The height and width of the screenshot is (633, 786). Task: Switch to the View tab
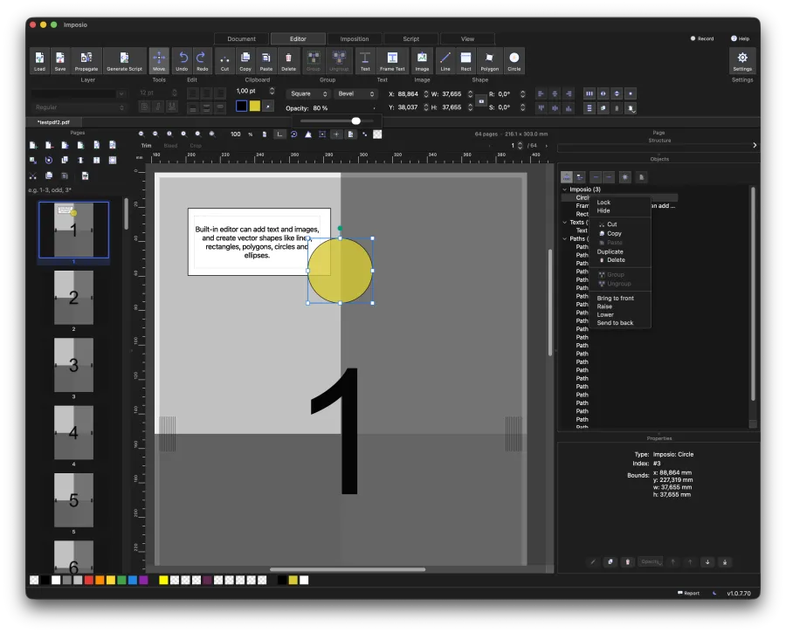pos(468,38)
